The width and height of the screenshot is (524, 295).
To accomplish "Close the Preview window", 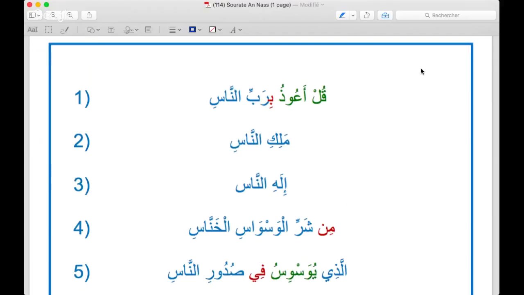I will 29,5.
